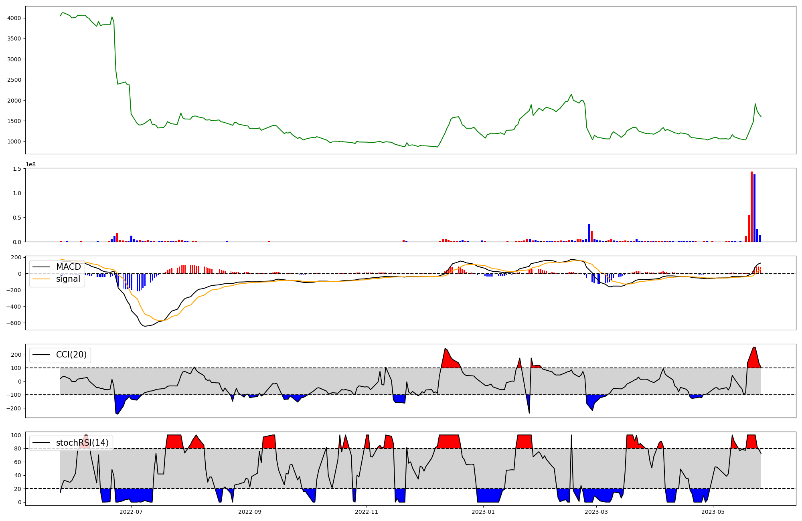
Task: Click the 2022-09 x-axis date label
Action: pos(250,512)
